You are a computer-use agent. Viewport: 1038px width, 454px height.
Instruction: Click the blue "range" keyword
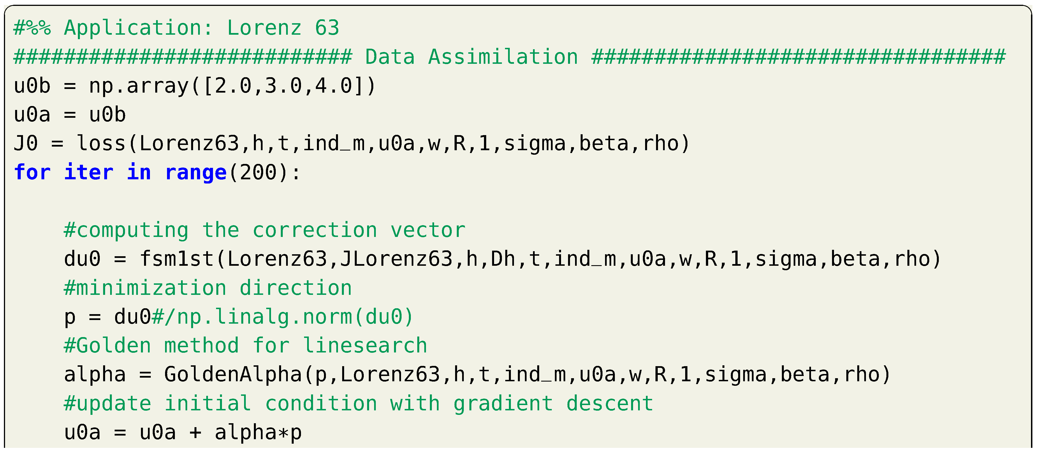(x=196, y=173)
